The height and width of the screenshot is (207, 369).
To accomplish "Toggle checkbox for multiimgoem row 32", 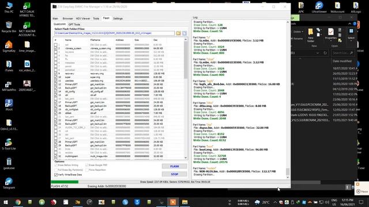I will [x=56, y=156].
